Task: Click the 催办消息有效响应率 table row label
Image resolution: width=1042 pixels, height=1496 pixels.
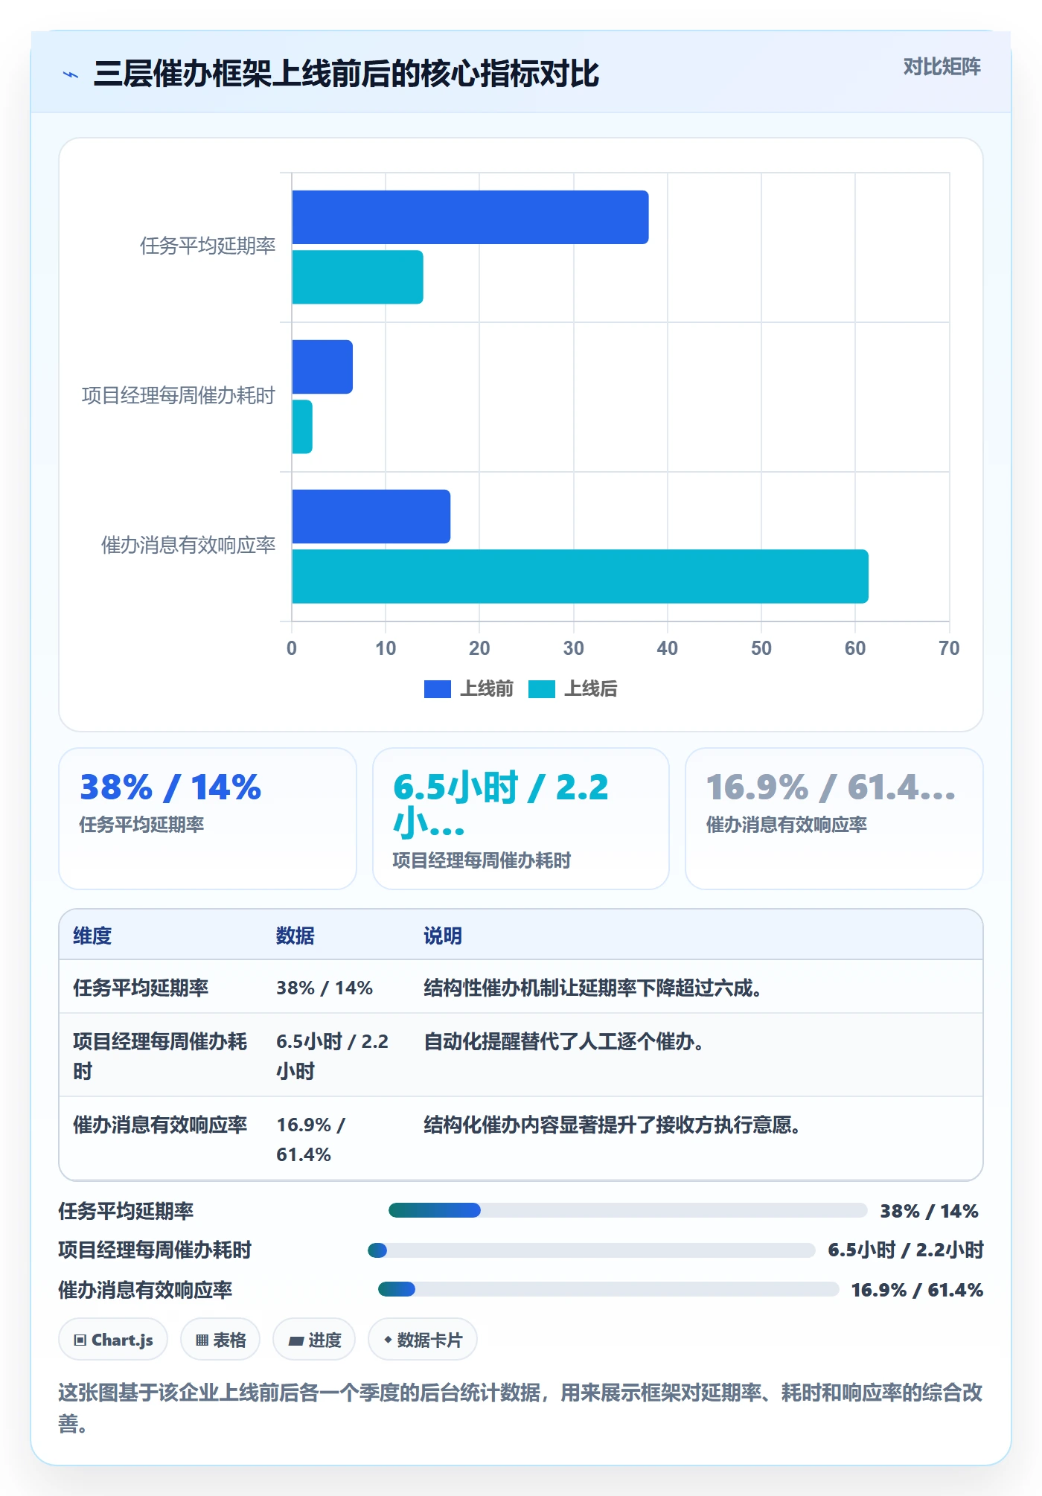Action: click(x=160, y=1125)
